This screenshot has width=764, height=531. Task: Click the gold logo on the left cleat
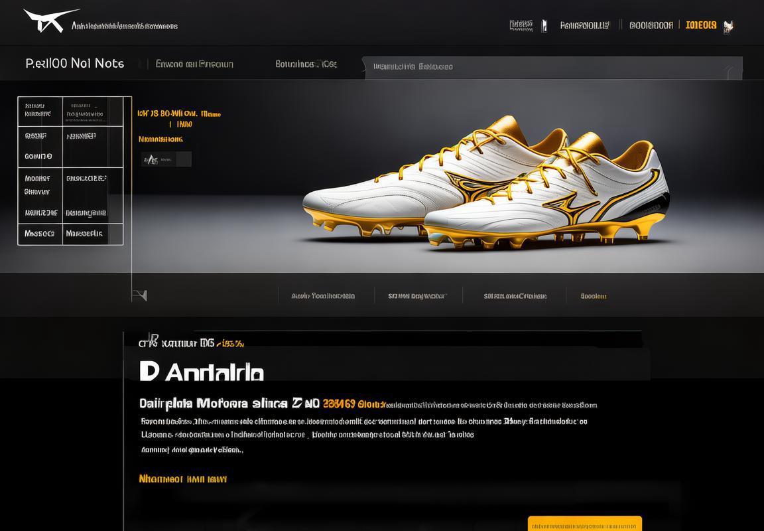[x=472, y=187]
